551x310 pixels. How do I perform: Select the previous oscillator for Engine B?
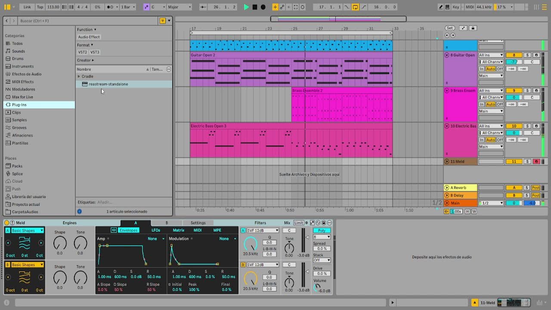8,277
